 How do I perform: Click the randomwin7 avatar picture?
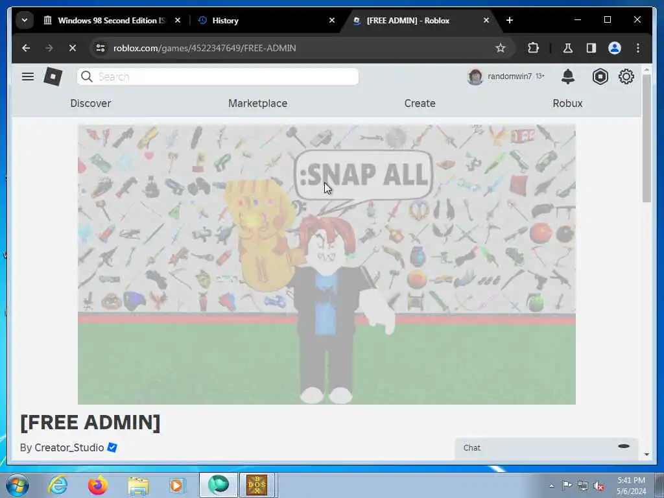point(475,77)
